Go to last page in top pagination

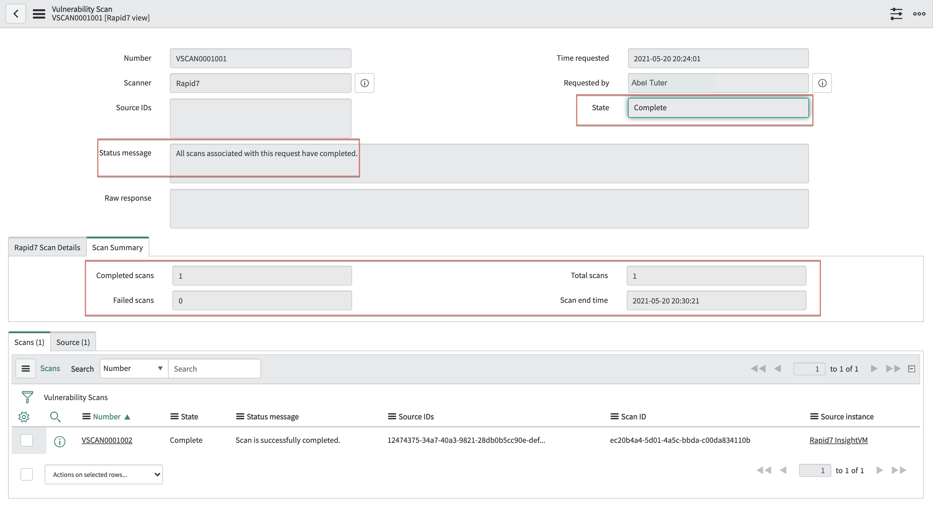click(x=893, y=369)
